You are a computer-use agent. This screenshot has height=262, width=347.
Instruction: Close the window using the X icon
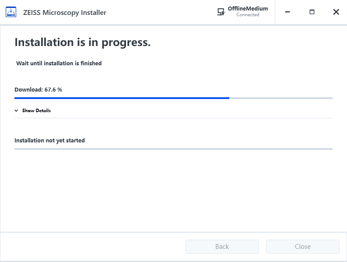click(x=336, y=12)
